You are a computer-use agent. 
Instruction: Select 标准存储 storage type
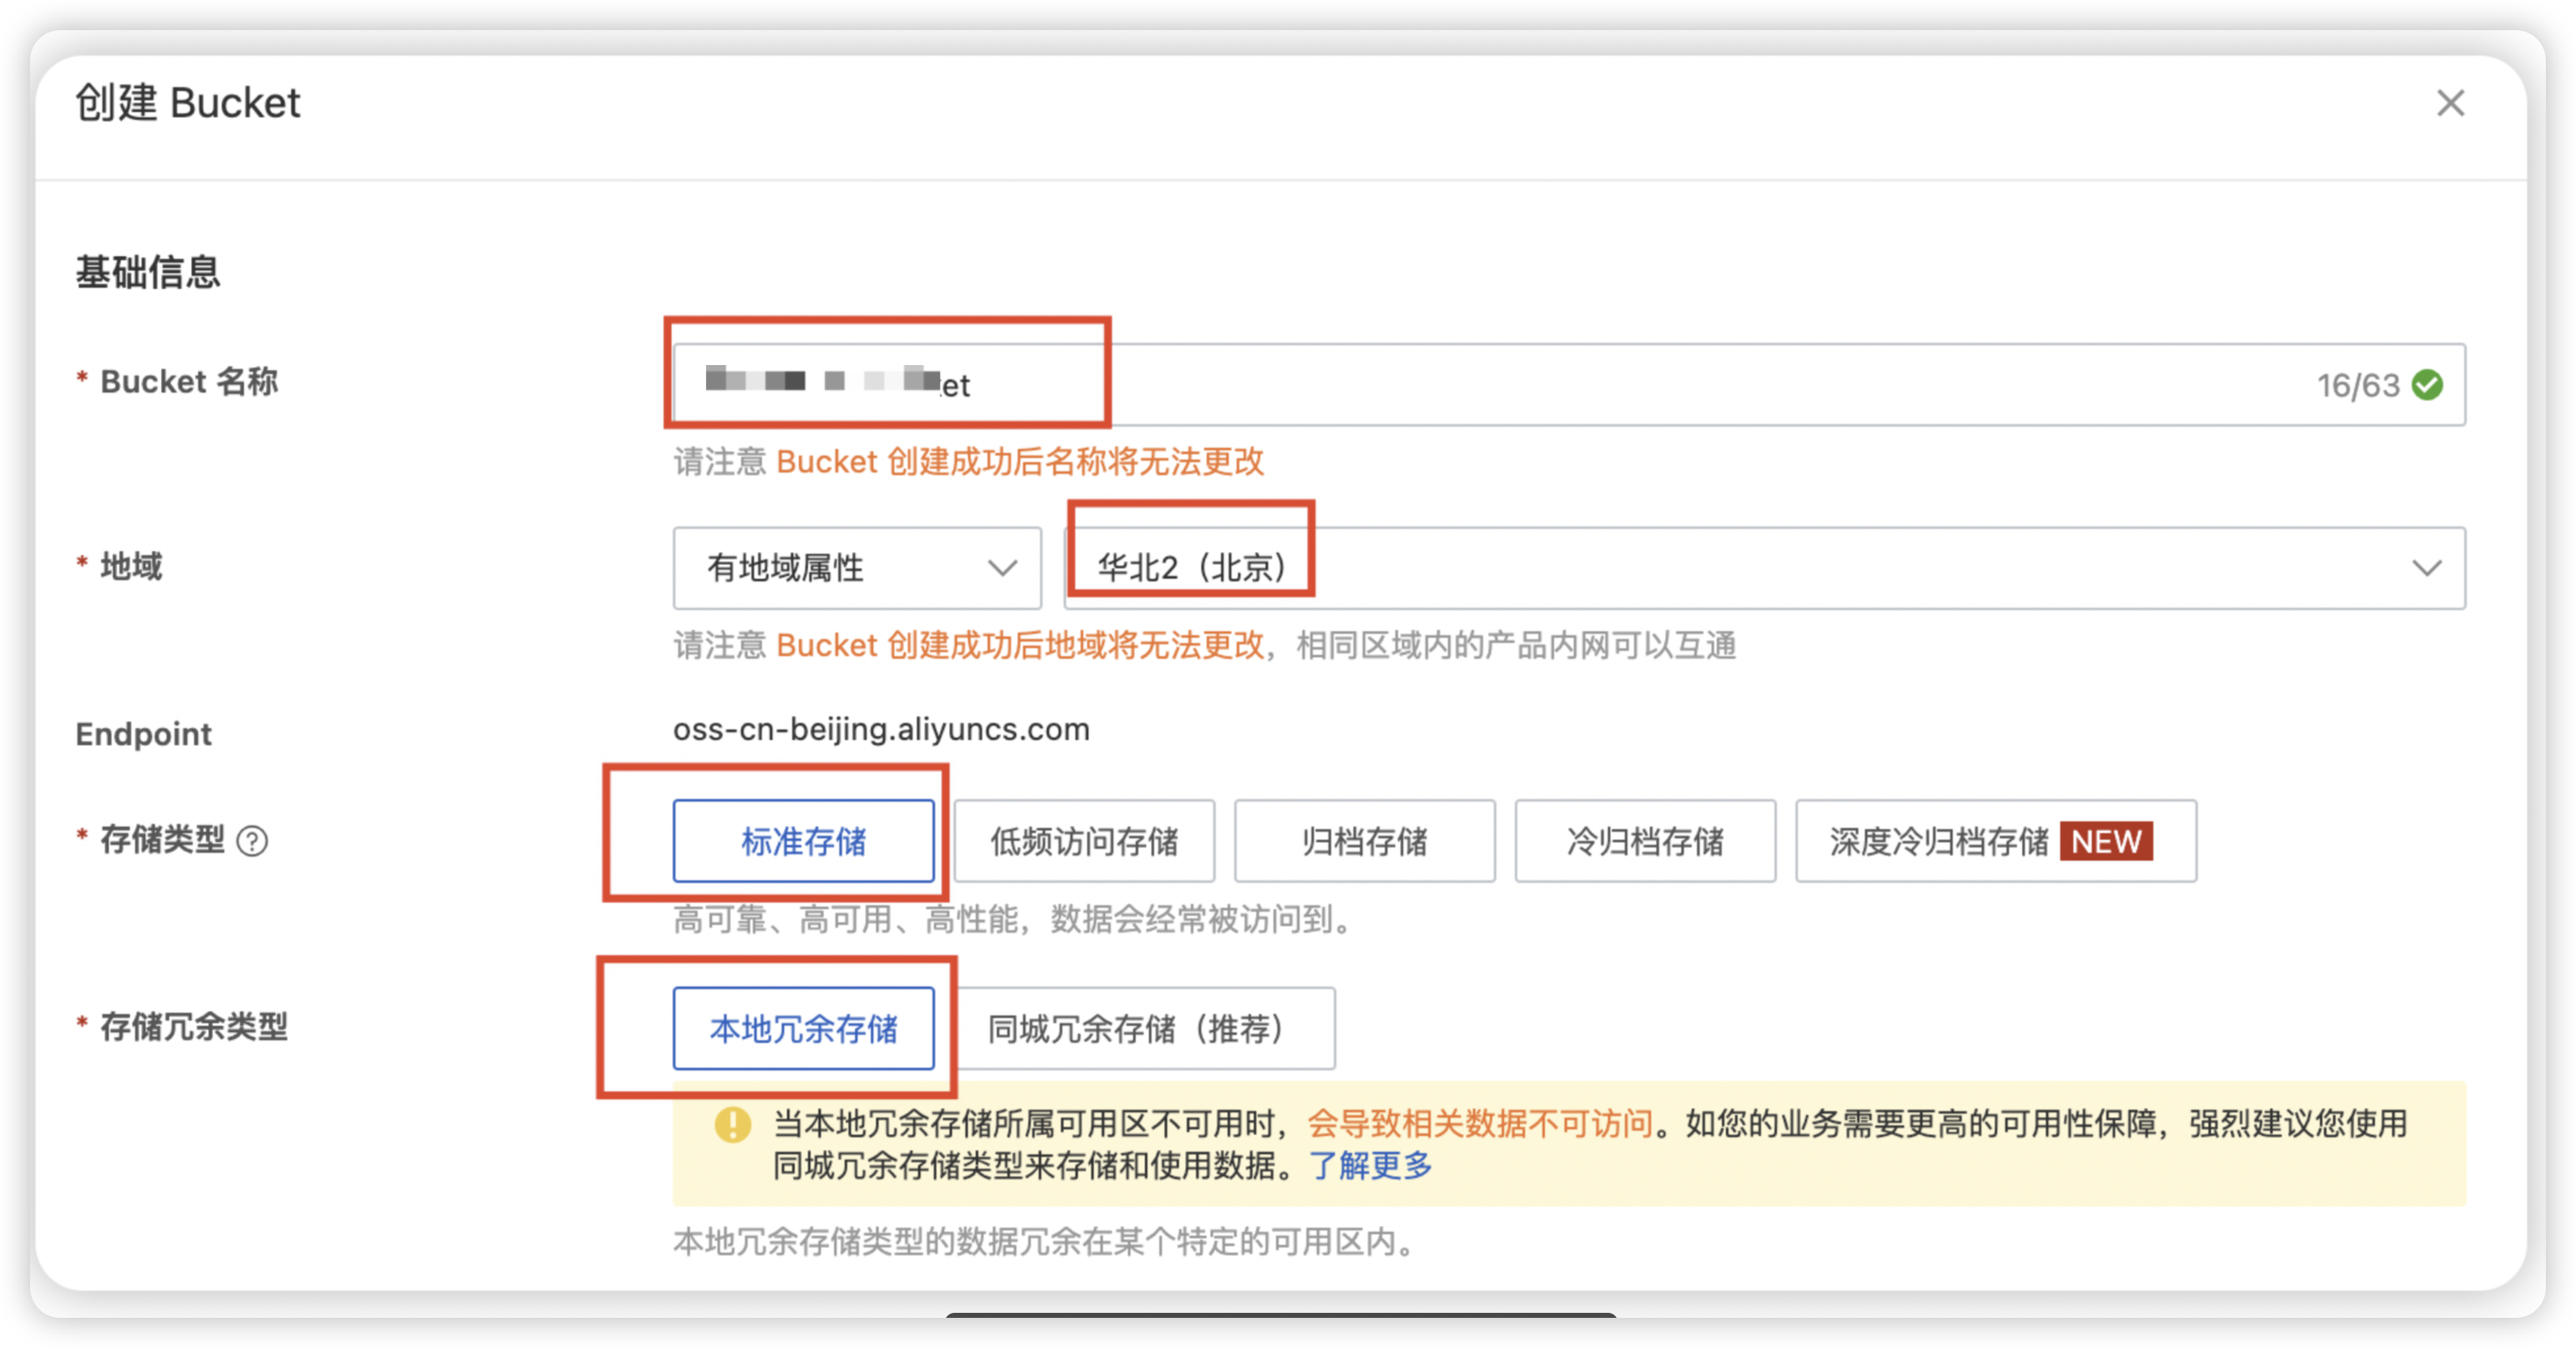click(x=803, y=841)
